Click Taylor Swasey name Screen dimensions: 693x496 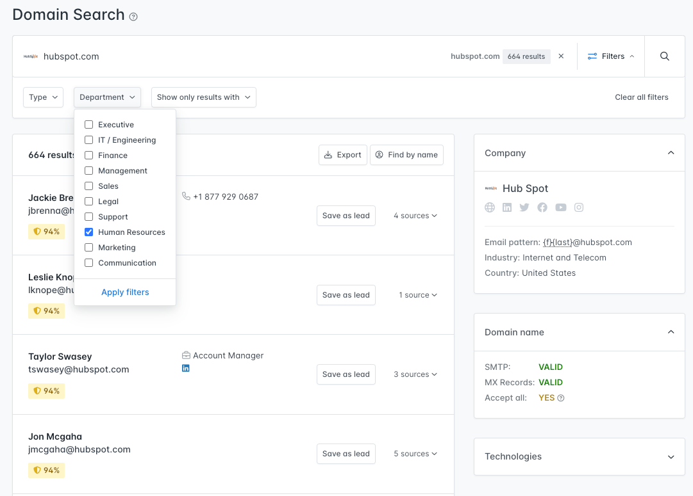click(x=60, y=356)
